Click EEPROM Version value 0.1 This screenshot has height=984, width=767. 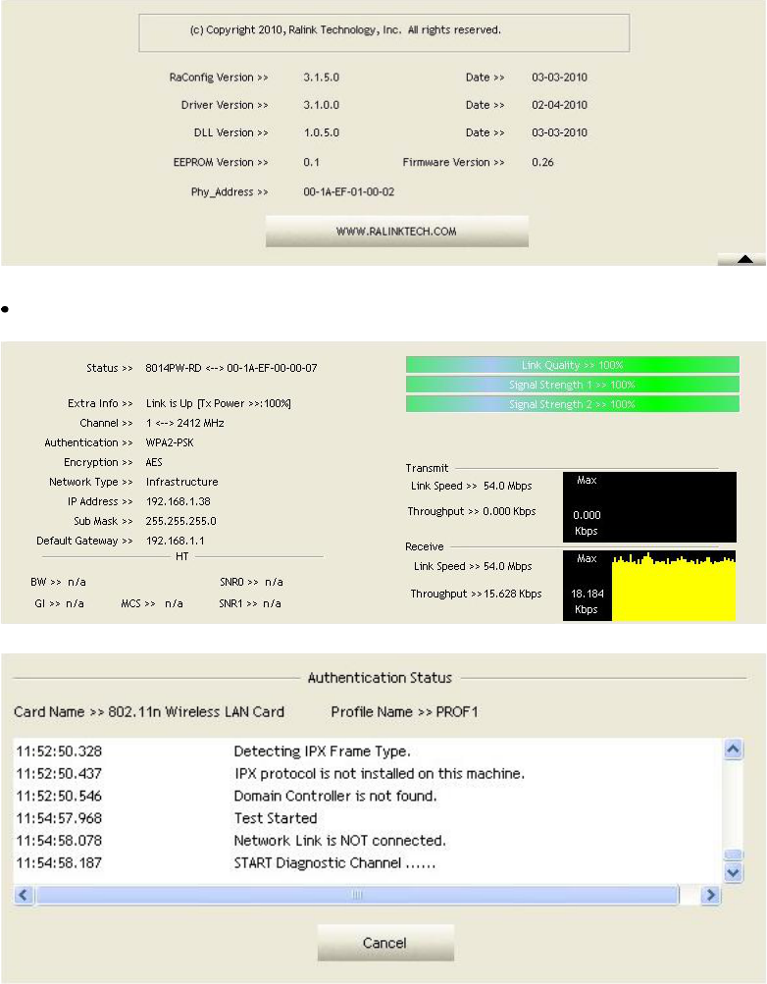[x=311, y=162]
